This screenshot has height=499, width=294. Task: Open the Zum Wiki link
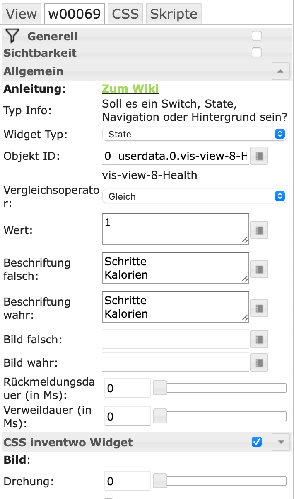click(130, 89)
